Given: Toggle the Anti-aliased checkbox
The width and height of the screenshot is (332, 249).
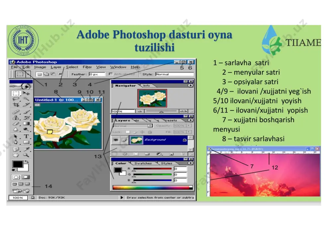Looking at the screenshot, I should point(111,74).
